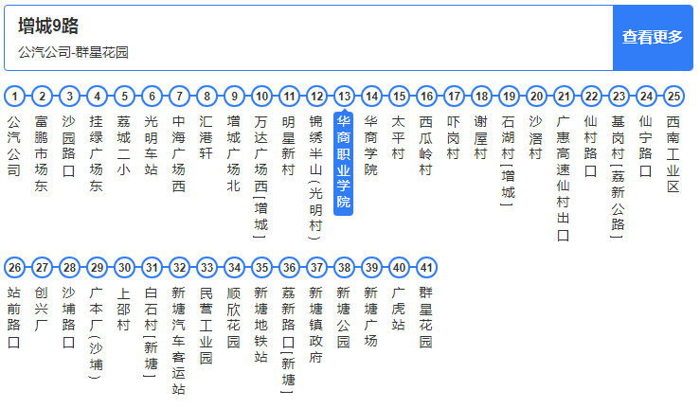
Task: Select highlighted stop circle number 13
Action: tap(344, 96)
